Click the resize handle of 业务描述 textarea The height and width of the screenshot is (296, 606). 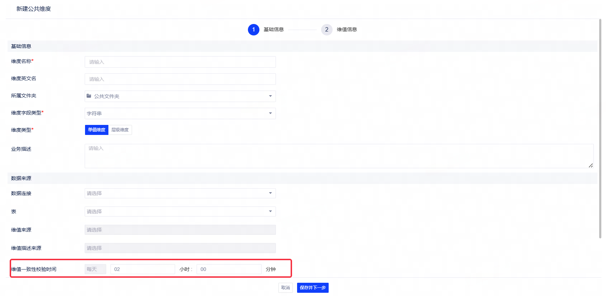[x=591, y=165]
